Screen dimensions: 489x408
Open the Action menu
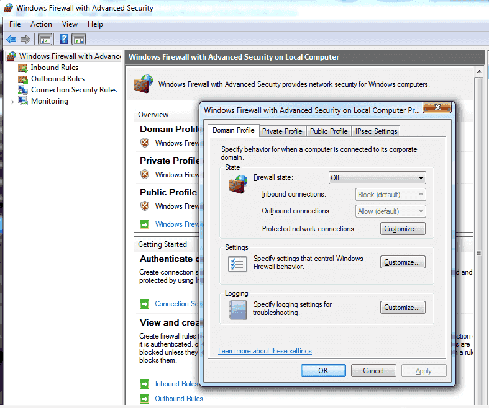(x=41, y=24)
